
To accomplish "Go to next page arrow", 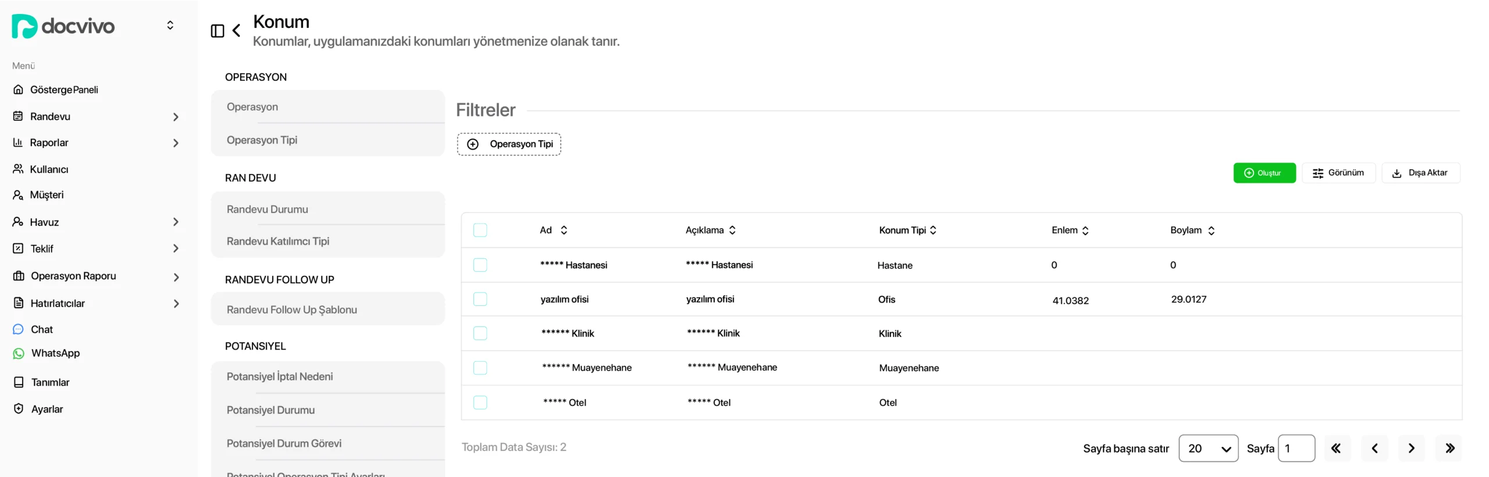I will click(x=1411, y=448).
